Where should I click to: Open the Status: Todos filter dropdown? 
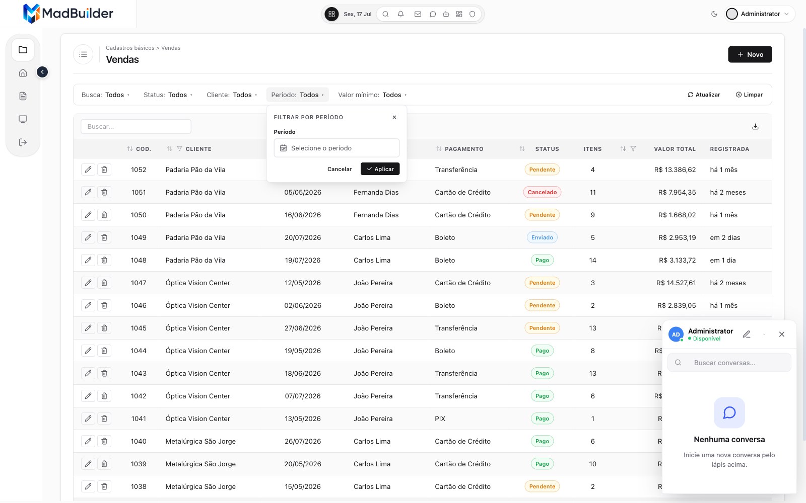point(168,95)
